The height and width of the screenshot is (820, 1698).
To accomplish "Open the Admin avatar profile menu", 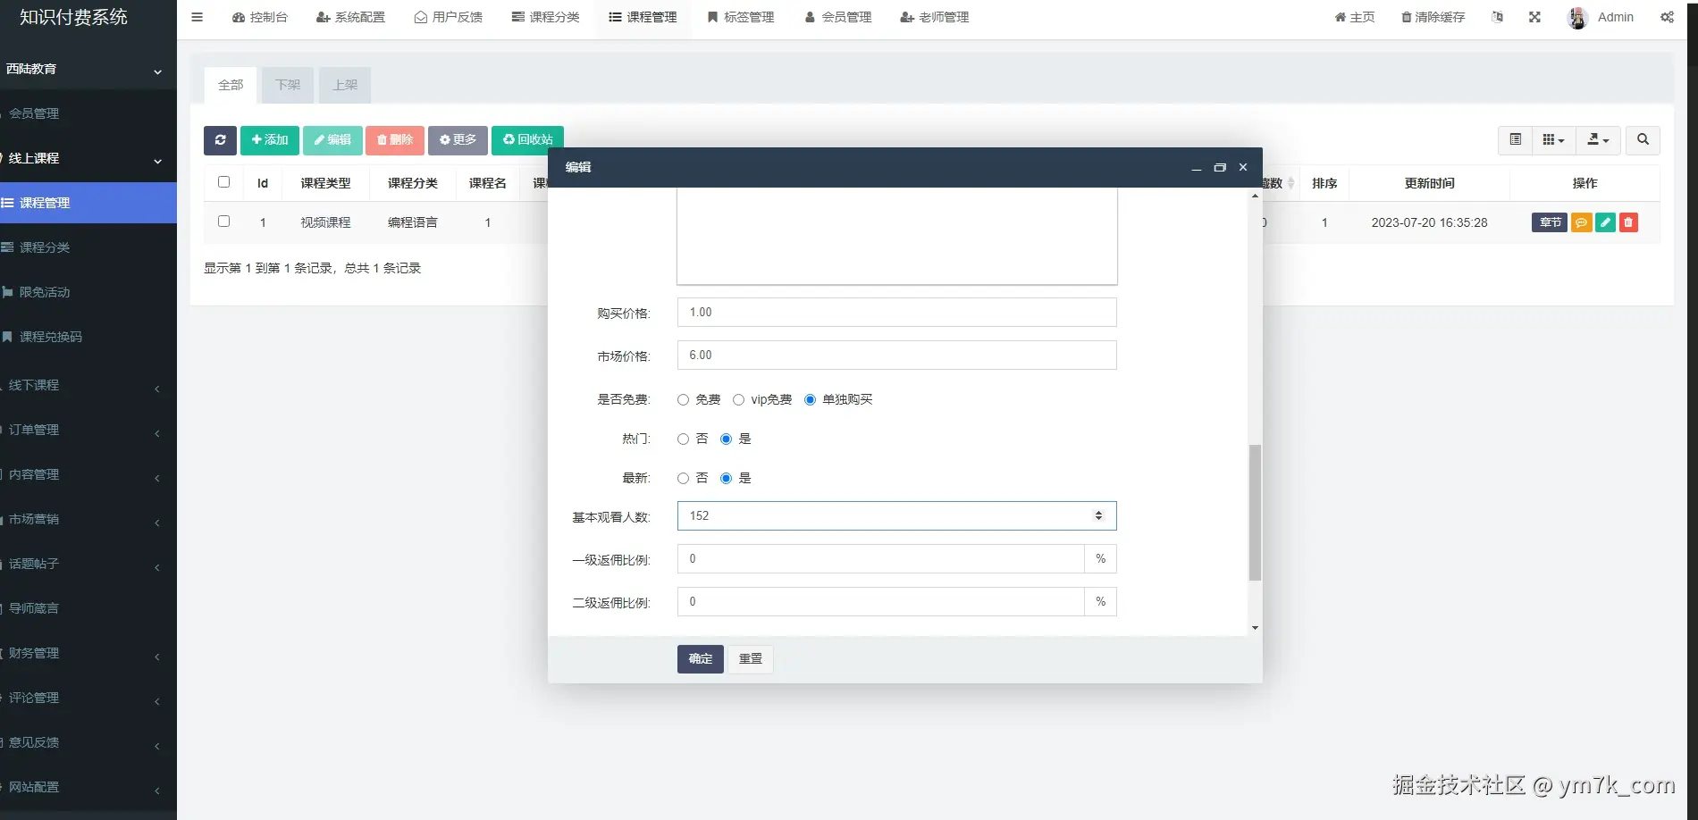I will (x=1601, y=17).
